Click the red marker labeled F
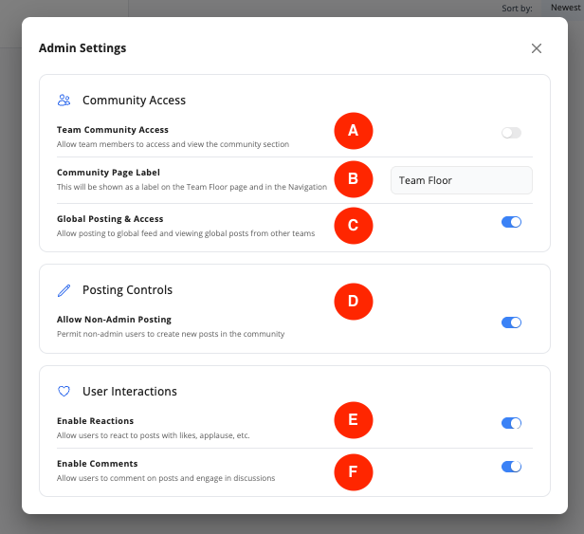This screenshot has width=584, height=534. 353,470
